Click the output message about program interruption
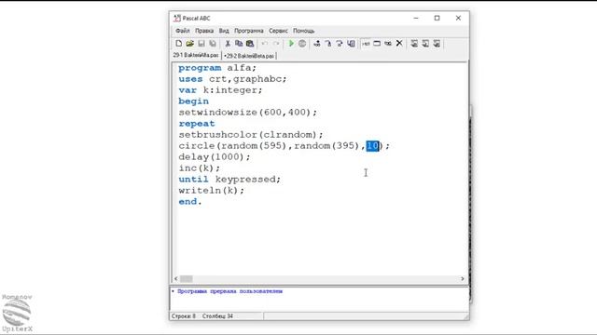The image size is (597, 335). pyautogui.click(x=230, y=291)
